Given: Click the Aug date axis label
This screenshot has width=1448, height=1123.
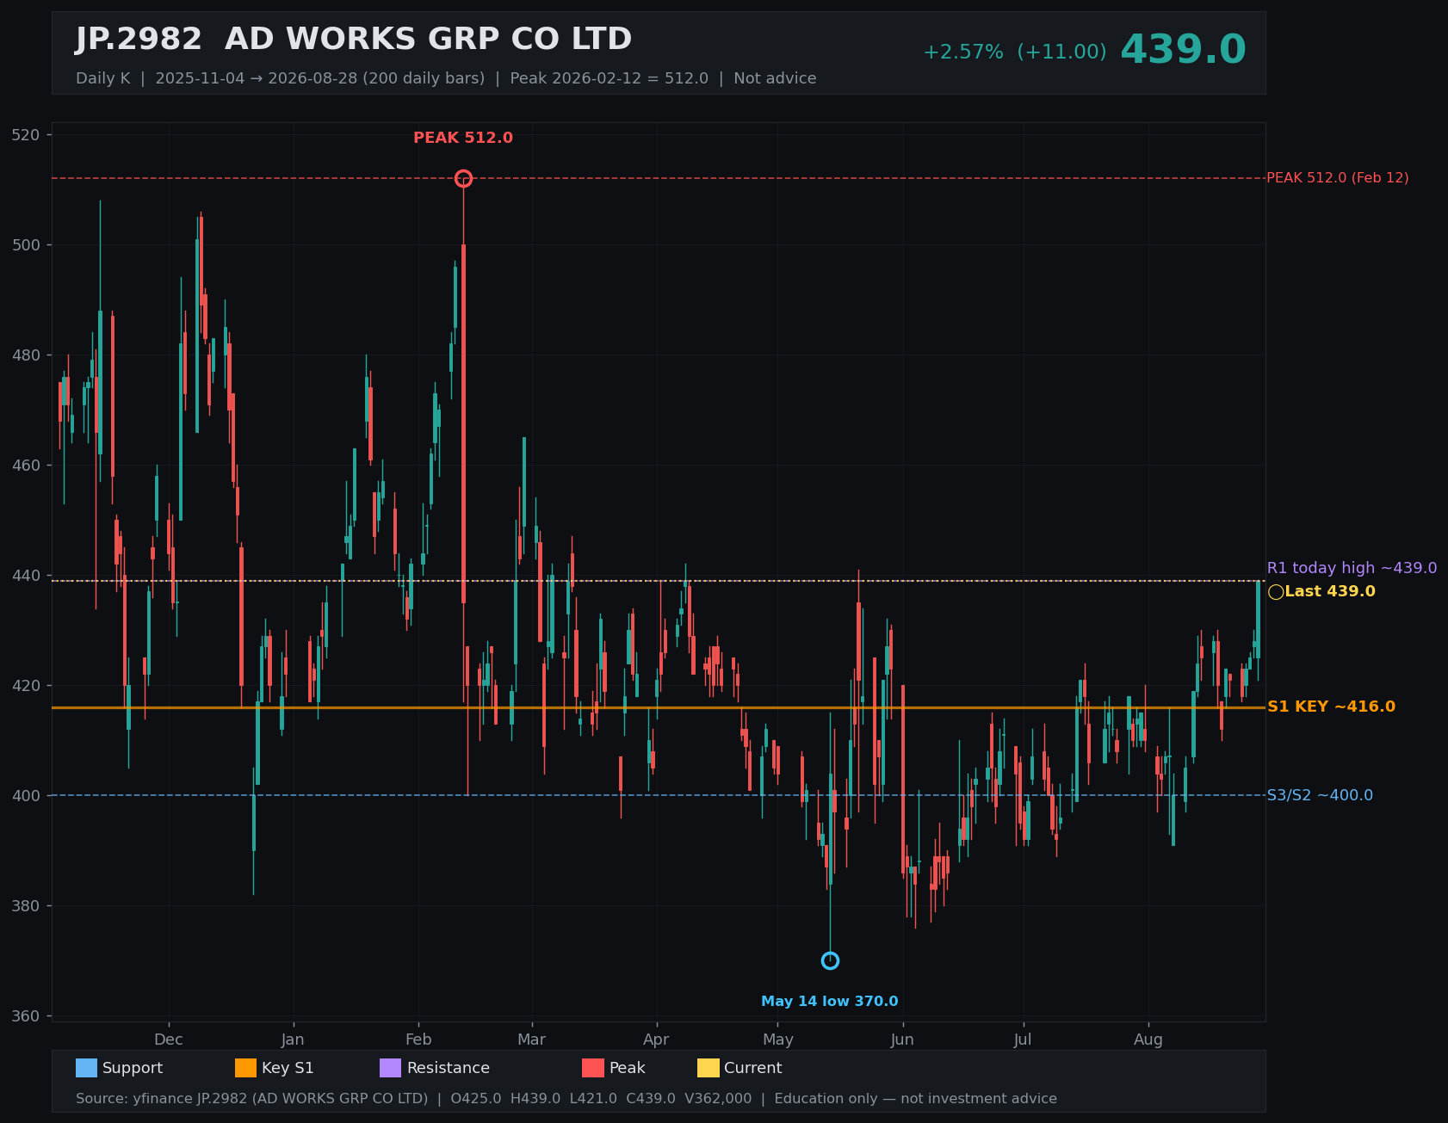Looking at the screenshot, I should click(1148, 1040).
